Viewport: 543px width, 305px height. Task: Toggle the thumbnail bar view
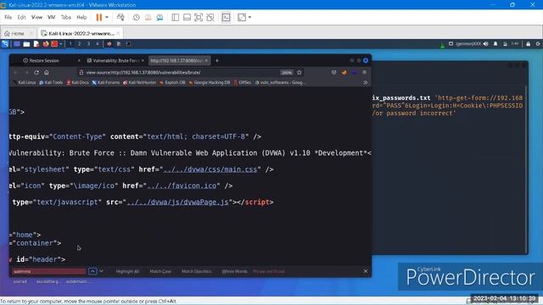pos(187,17)
